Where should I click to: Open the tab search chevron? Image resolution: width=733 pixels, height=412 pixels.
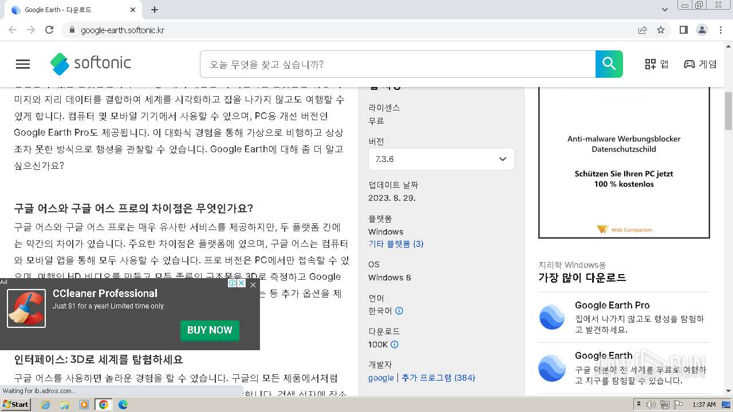click(x=665, y=10)
